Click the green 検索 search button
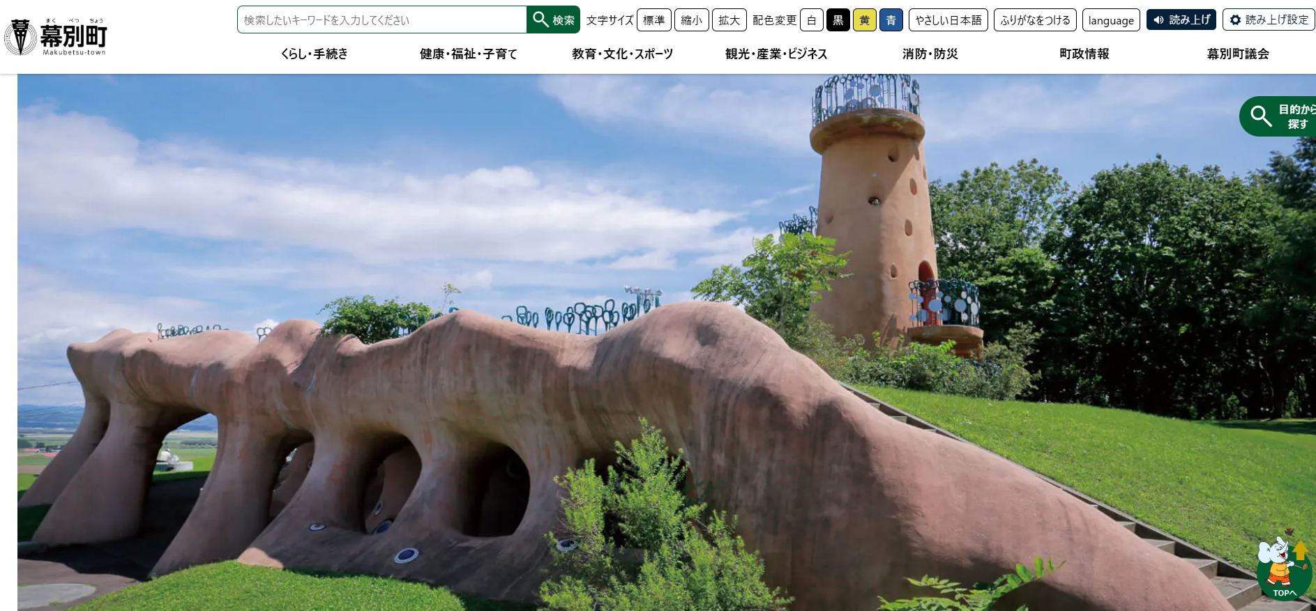The width and height of the screenshot is (1316, 611). pyautogui.click(x=554, y=20)
